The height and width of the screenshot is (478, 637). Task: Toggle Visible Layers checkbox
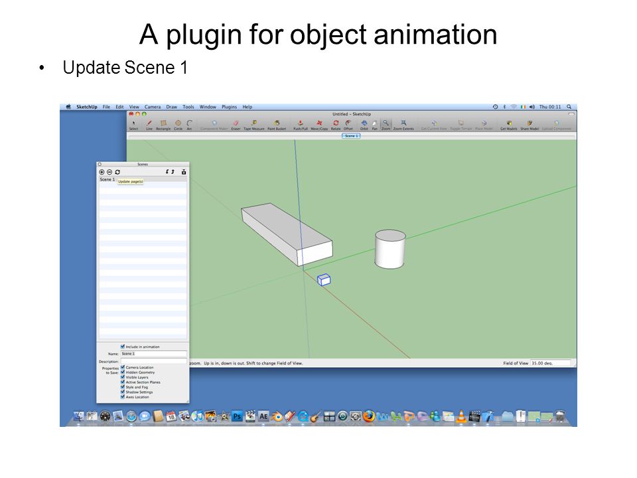point(123,377)
